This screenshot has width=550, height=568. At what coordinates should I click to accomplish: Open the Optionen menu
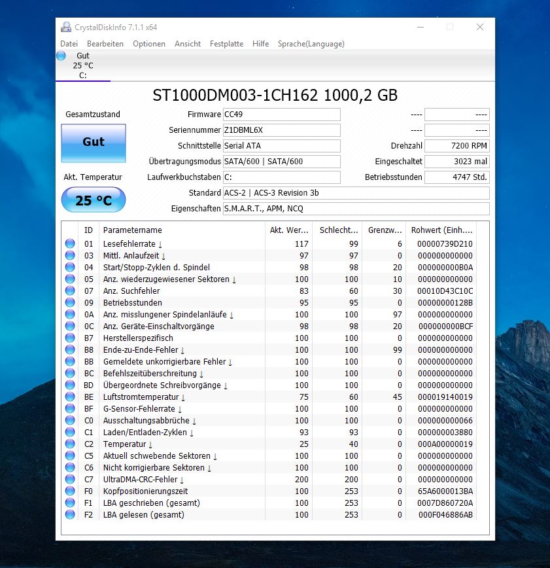[x=149, y=44]
